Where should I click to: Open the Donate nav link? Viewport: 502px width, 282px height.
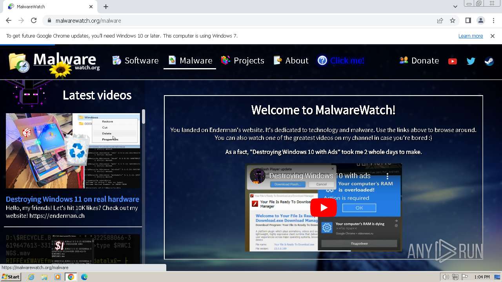419,61
